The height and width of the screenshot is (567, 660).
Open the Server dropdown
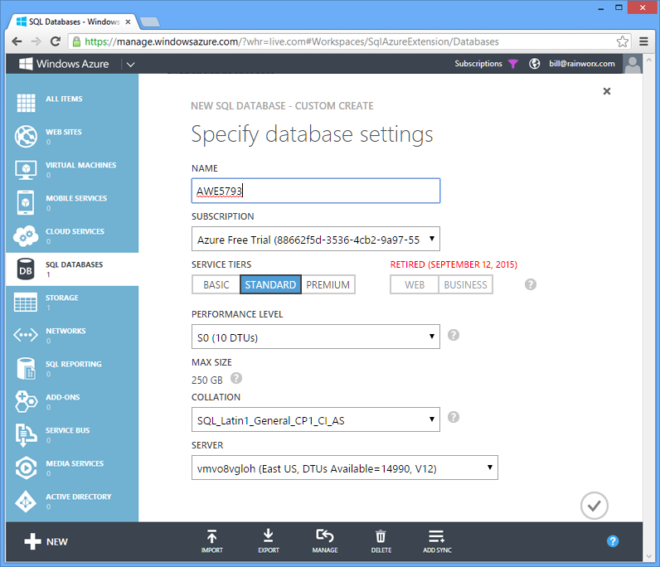pos(345,468)
